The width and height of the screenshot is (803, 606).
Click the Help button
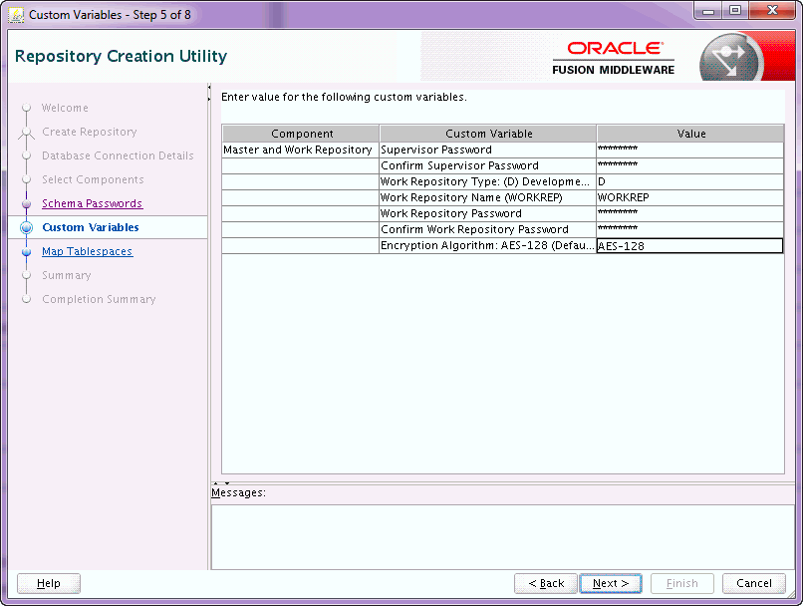[49, 583]
